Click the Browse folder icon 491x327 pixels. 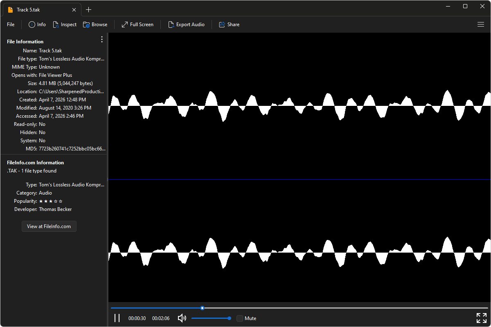(86, 25)
